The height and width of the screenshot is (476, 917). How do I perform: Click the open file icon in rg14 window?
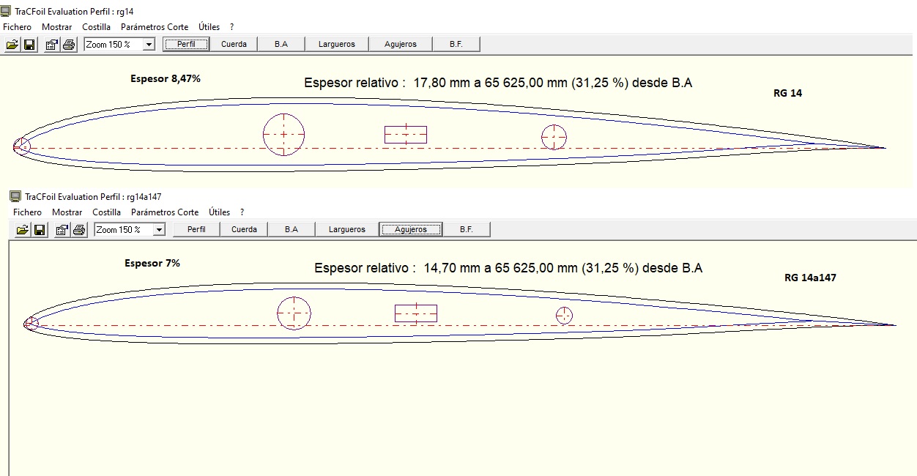(12, 45)
